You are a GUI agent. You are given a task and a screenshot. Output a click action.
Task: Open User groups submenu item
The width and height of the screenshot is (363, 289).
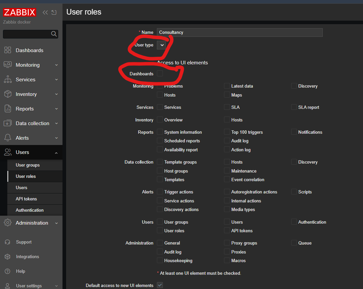point(28,165)
